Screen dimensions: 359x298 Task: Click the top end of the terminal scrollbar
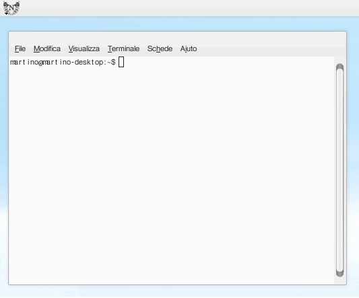point(340,66)
